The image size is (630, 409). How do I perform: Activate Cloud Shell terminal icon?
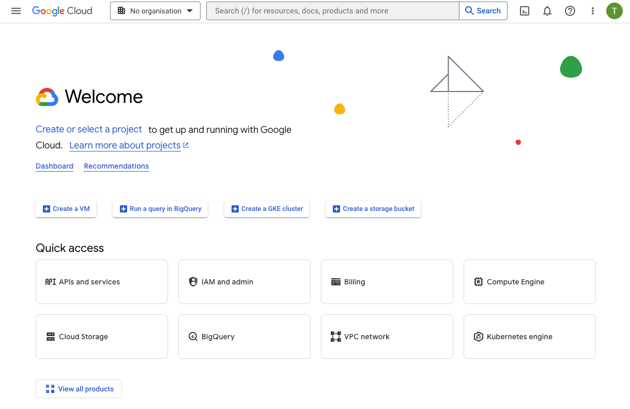[x=524, y=11]
